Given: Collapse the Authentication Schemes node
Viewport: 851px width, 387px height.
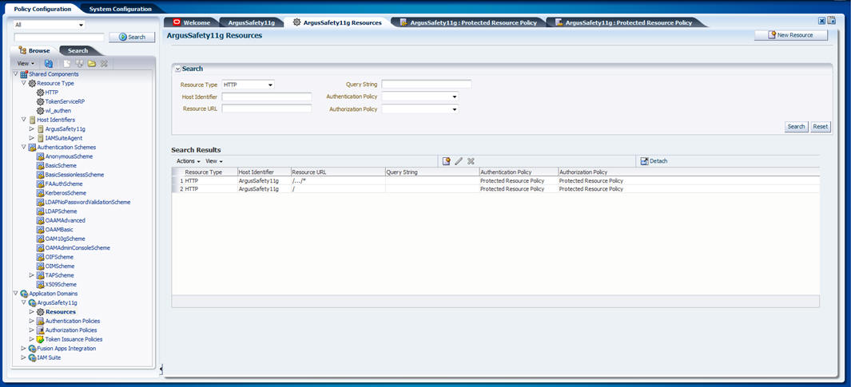Looking at the screenshot, I should click(23, 148).
